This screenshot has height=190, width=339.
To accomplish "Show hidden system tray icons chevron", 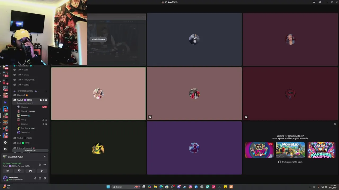I will [x=310, y=187].
